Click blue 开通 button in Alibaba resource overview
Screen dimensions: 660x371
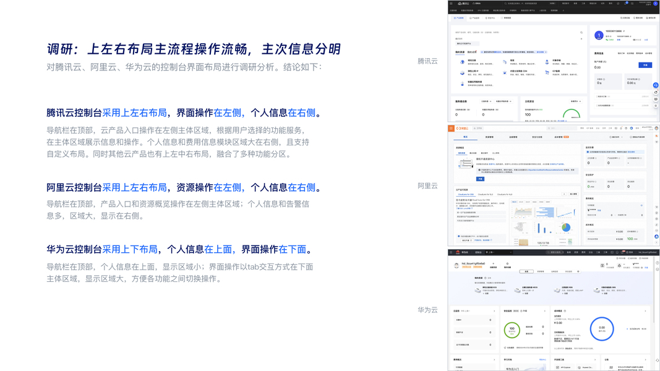(x=480, y=179)
